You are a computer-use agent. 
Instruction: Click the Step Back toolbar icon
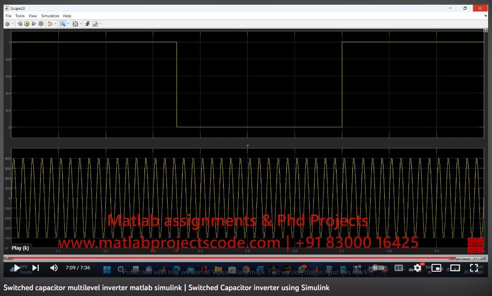[x=20, y=24]
